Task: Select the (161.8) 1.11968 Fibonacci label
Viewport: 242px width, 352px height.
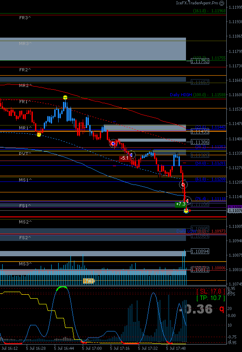Action: [209, 11]
